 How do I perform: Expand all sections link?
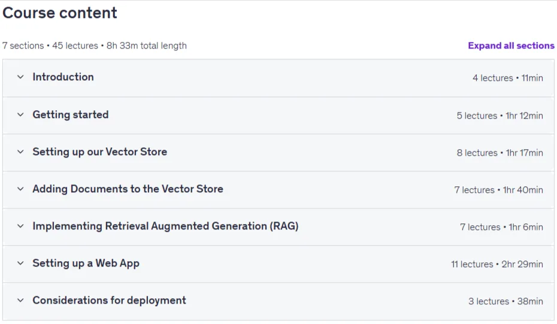511,46
